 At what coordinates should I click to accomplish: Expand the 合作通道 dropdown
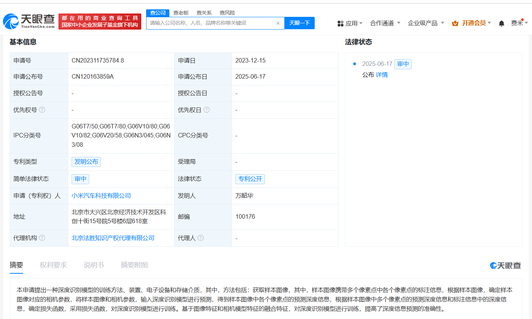pos(385,23)
